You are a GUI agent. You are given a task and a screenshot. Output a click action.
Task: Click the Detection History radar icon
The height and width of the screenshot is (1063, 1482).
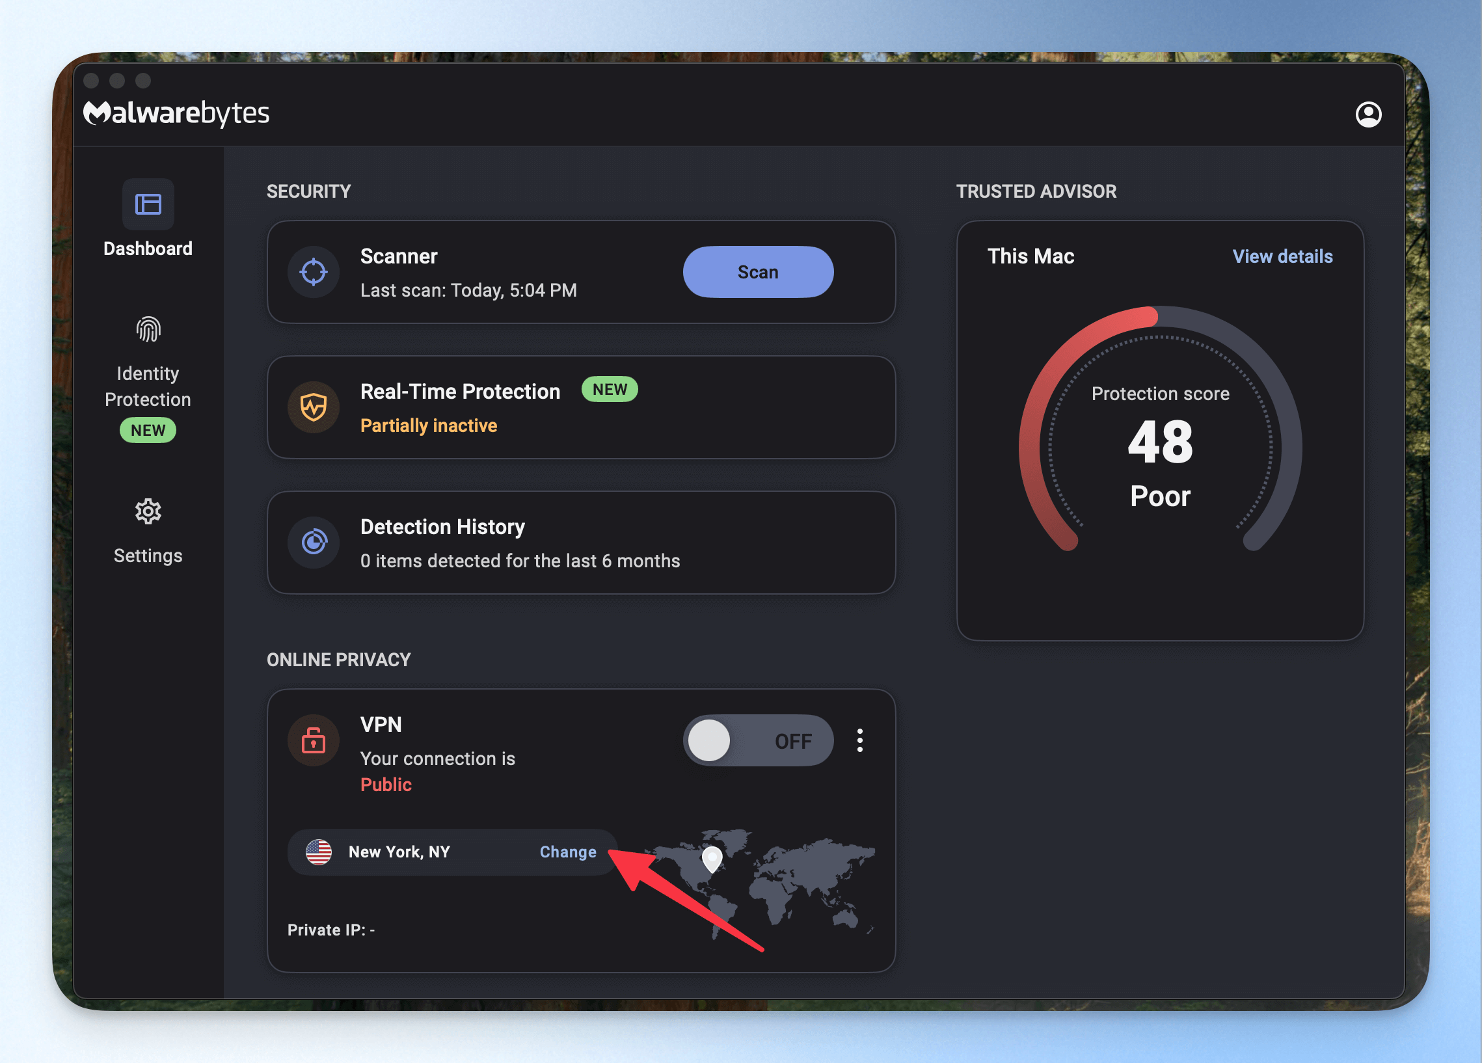coord(314,543)
